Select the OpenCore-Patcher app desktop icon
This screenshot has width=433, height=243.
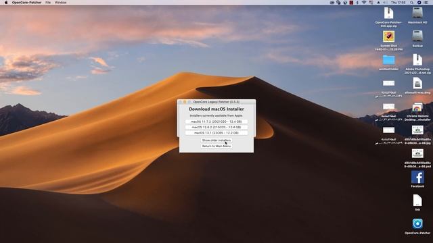coord(417,223)
